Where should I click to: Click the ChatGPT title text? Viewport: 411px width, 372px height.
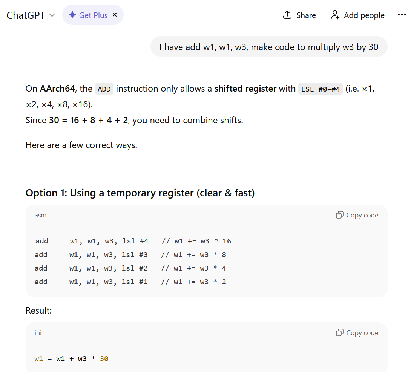[26, 15]
